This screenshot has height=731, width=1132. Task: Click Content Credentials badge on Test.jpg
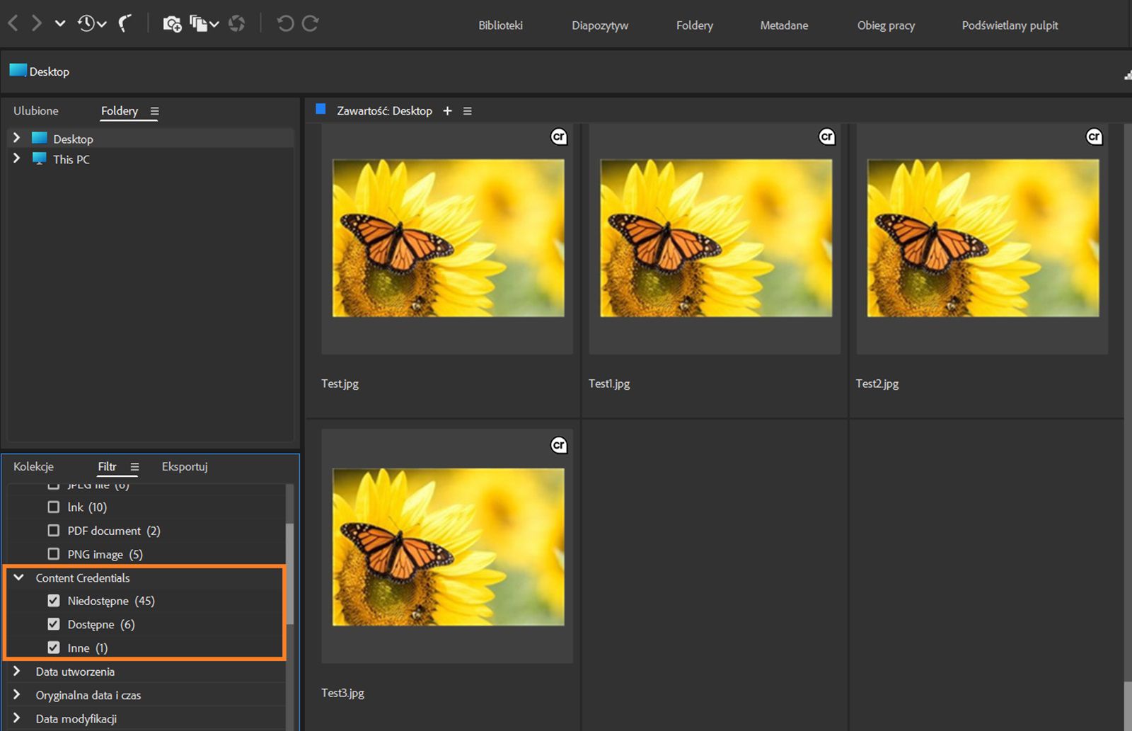[x=559, y=137]
